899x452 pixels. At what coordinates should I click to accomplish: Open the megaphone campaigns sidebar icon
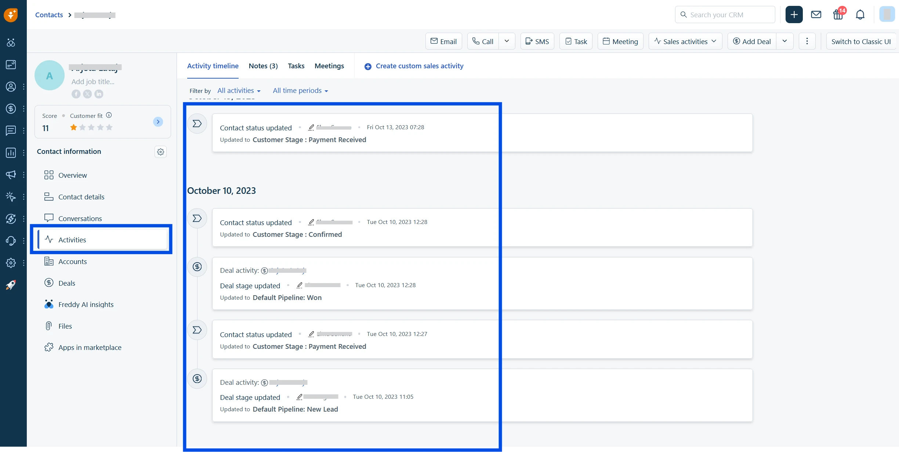point(11,175)
